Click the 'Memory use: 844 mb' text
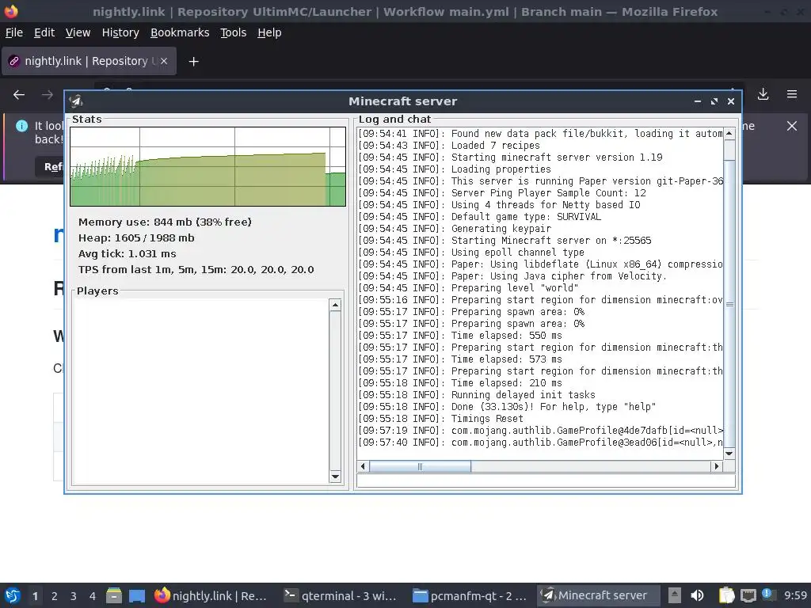Viewport: 811px width, 608px height. coord(165,222)
